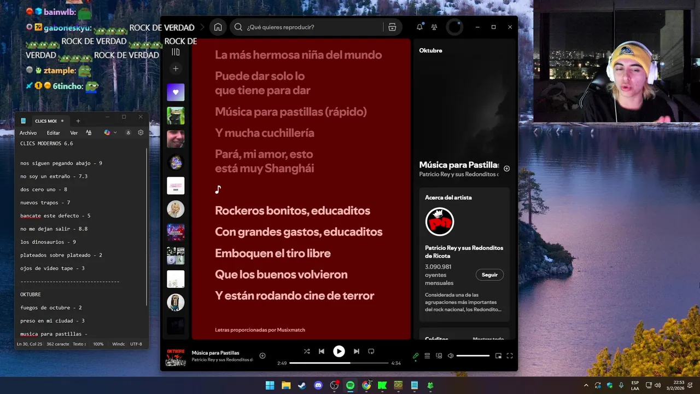Jump to lyric 'La más hermosa niña del mundo'
Viewport: 700px width, 394px height.
pos(299,55)
